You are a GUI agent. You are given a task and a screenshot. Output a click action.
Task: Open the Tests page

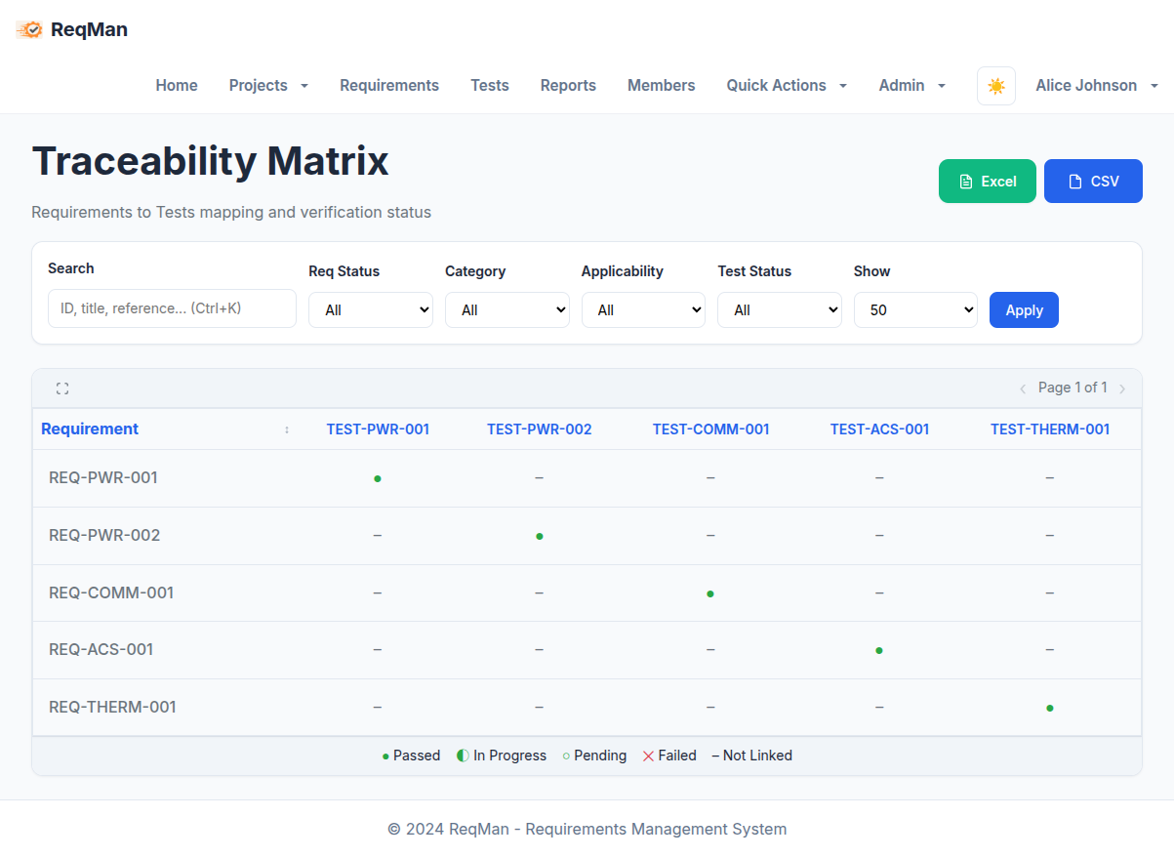pyautogui.click(x=490, y=86)
